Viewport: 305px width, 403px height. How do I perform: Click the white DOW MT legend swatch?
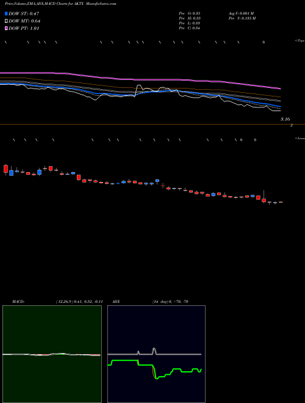(x=7, y=21)
